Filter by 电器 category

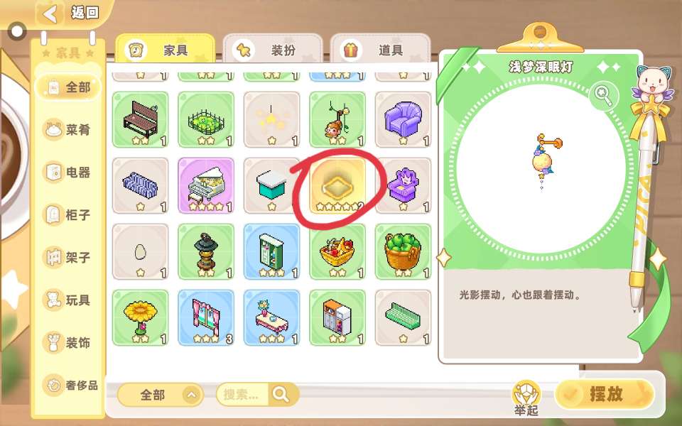click(67, 172)
